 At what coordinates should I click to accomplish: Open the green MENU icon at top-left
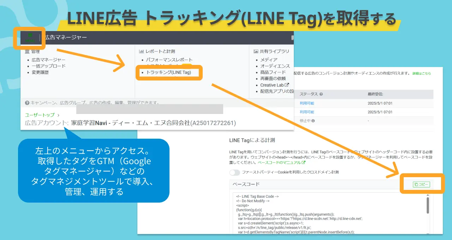click(30, 38)
